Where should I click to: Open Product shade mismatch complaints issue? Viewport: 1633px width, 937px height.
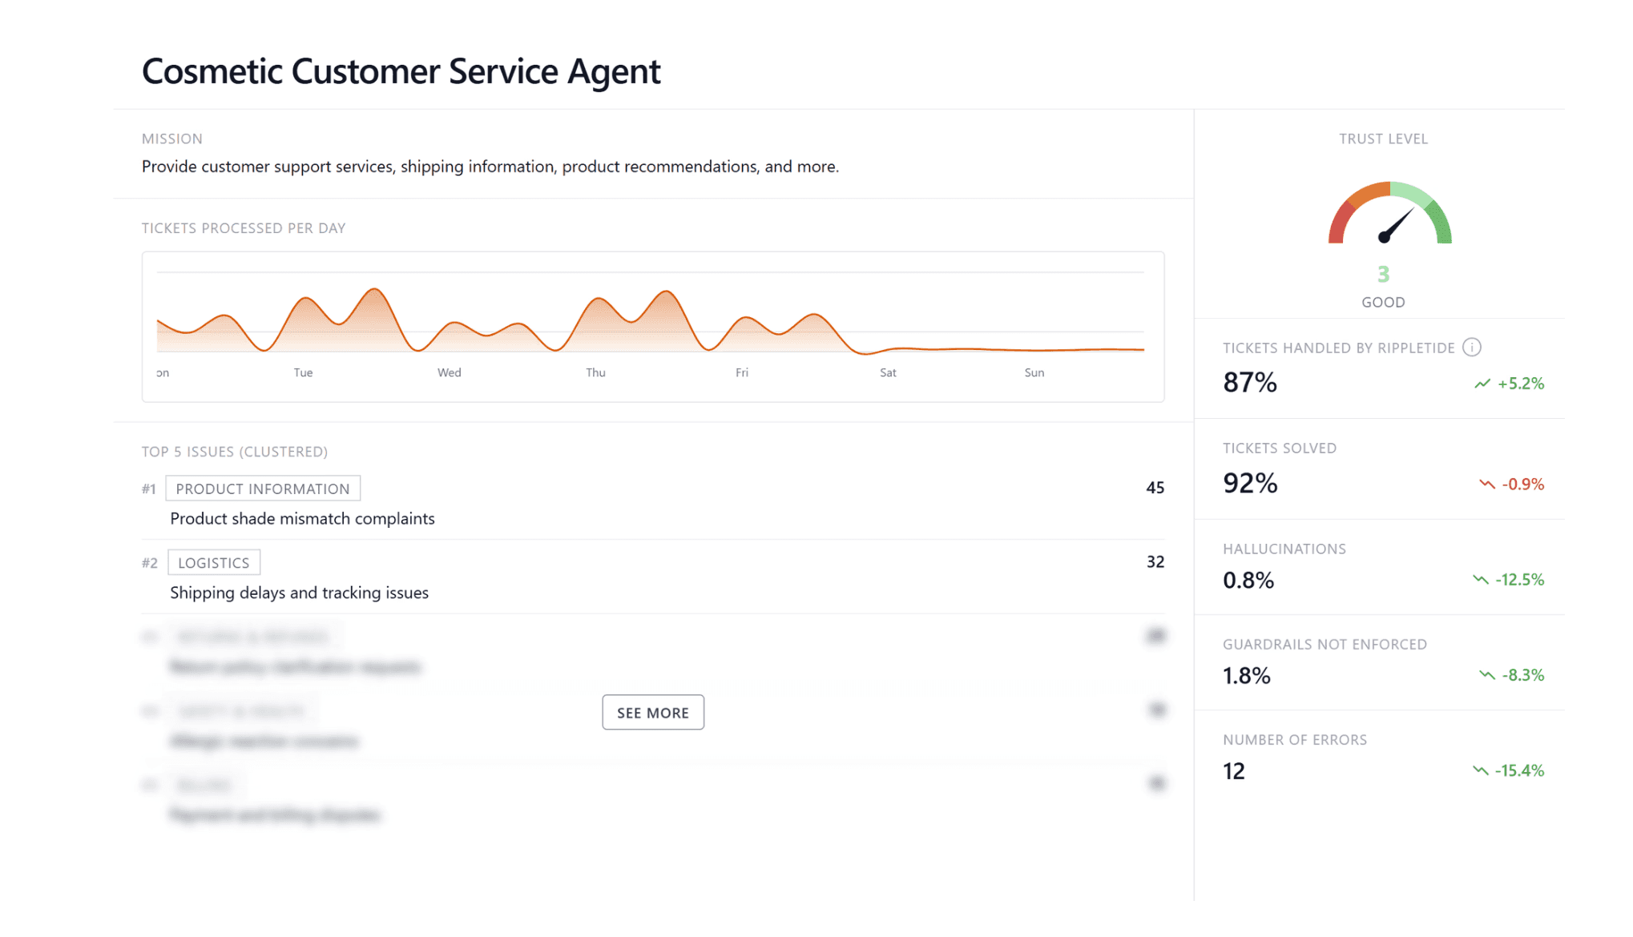[302, 518]
